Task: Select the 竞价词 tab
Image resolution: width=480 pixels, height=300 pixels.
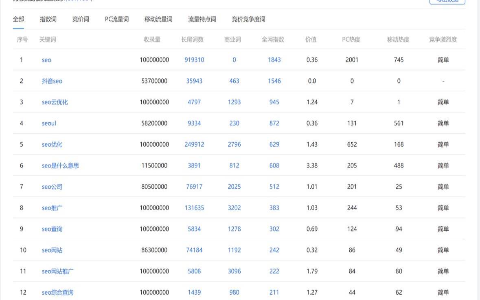Action: coord(81,19)
